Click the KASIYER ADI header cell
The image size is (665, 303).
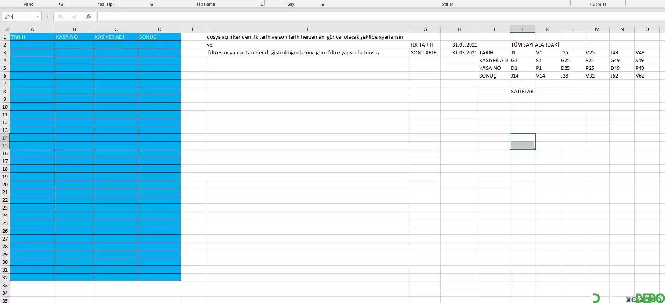(x=116, y=37)
